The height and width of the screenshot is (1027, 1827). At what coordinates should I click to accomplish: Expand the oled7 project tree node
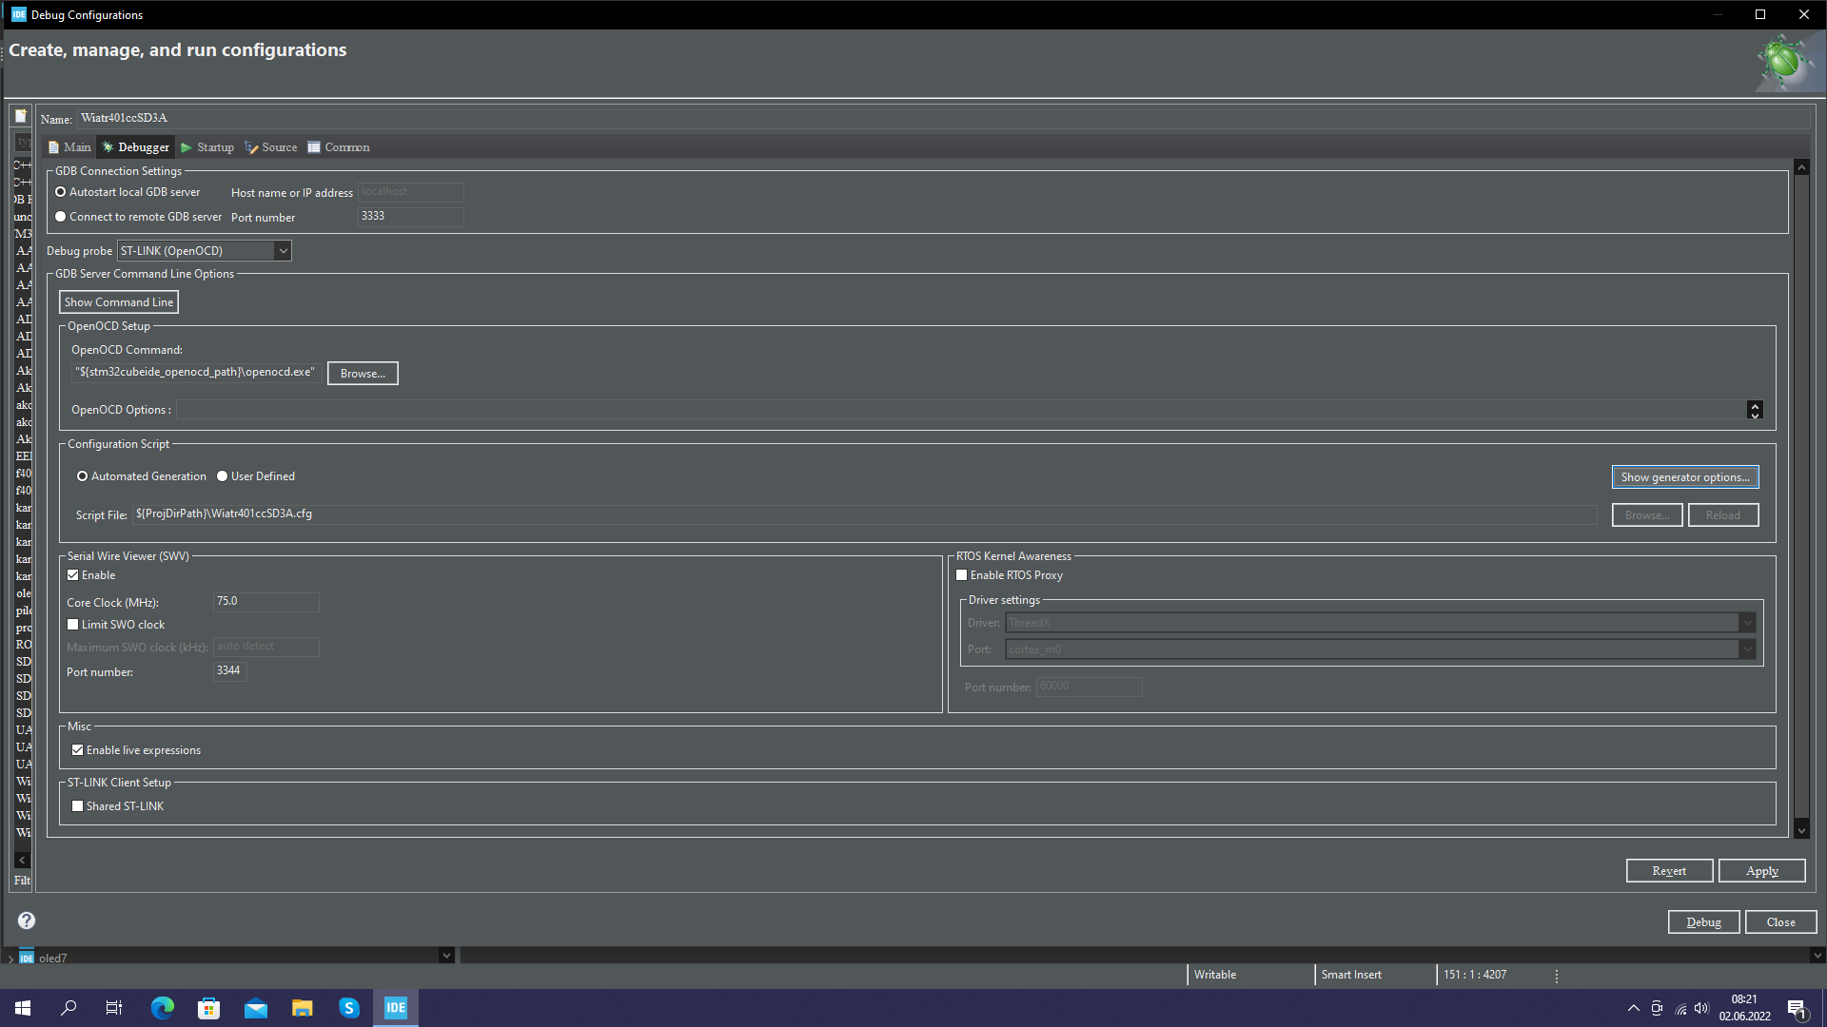(10, 959)
